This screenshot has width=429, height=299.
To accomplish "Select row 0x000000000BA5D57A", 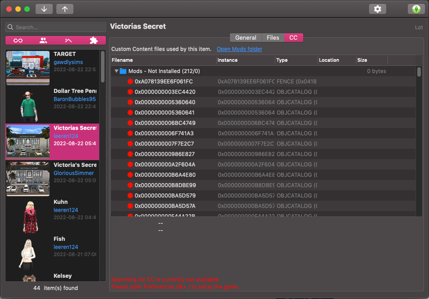I will point(263,206).
